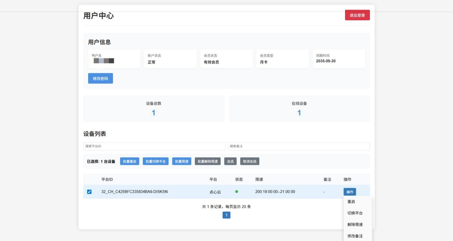Click the 修改密码 change password button

[100, 78]
